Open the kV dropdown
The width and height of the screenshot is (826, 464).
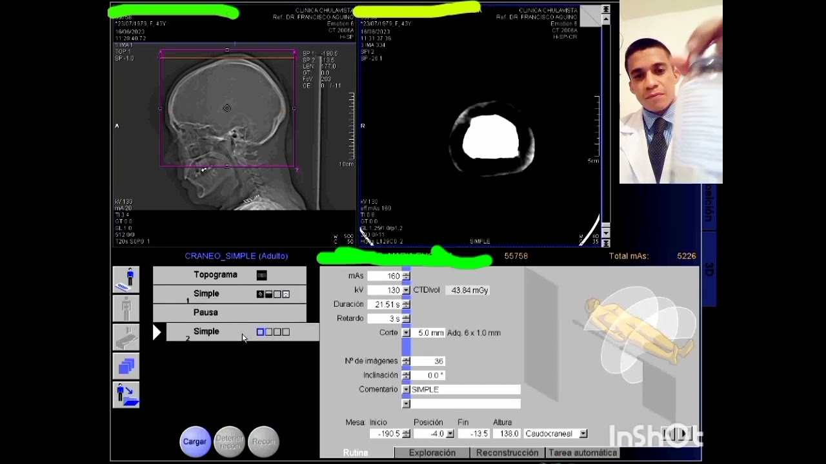pos(406,290)
